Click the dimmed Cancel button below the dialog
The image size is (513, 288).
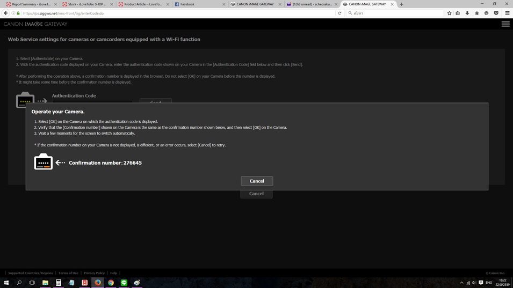[x=257, y=194]
